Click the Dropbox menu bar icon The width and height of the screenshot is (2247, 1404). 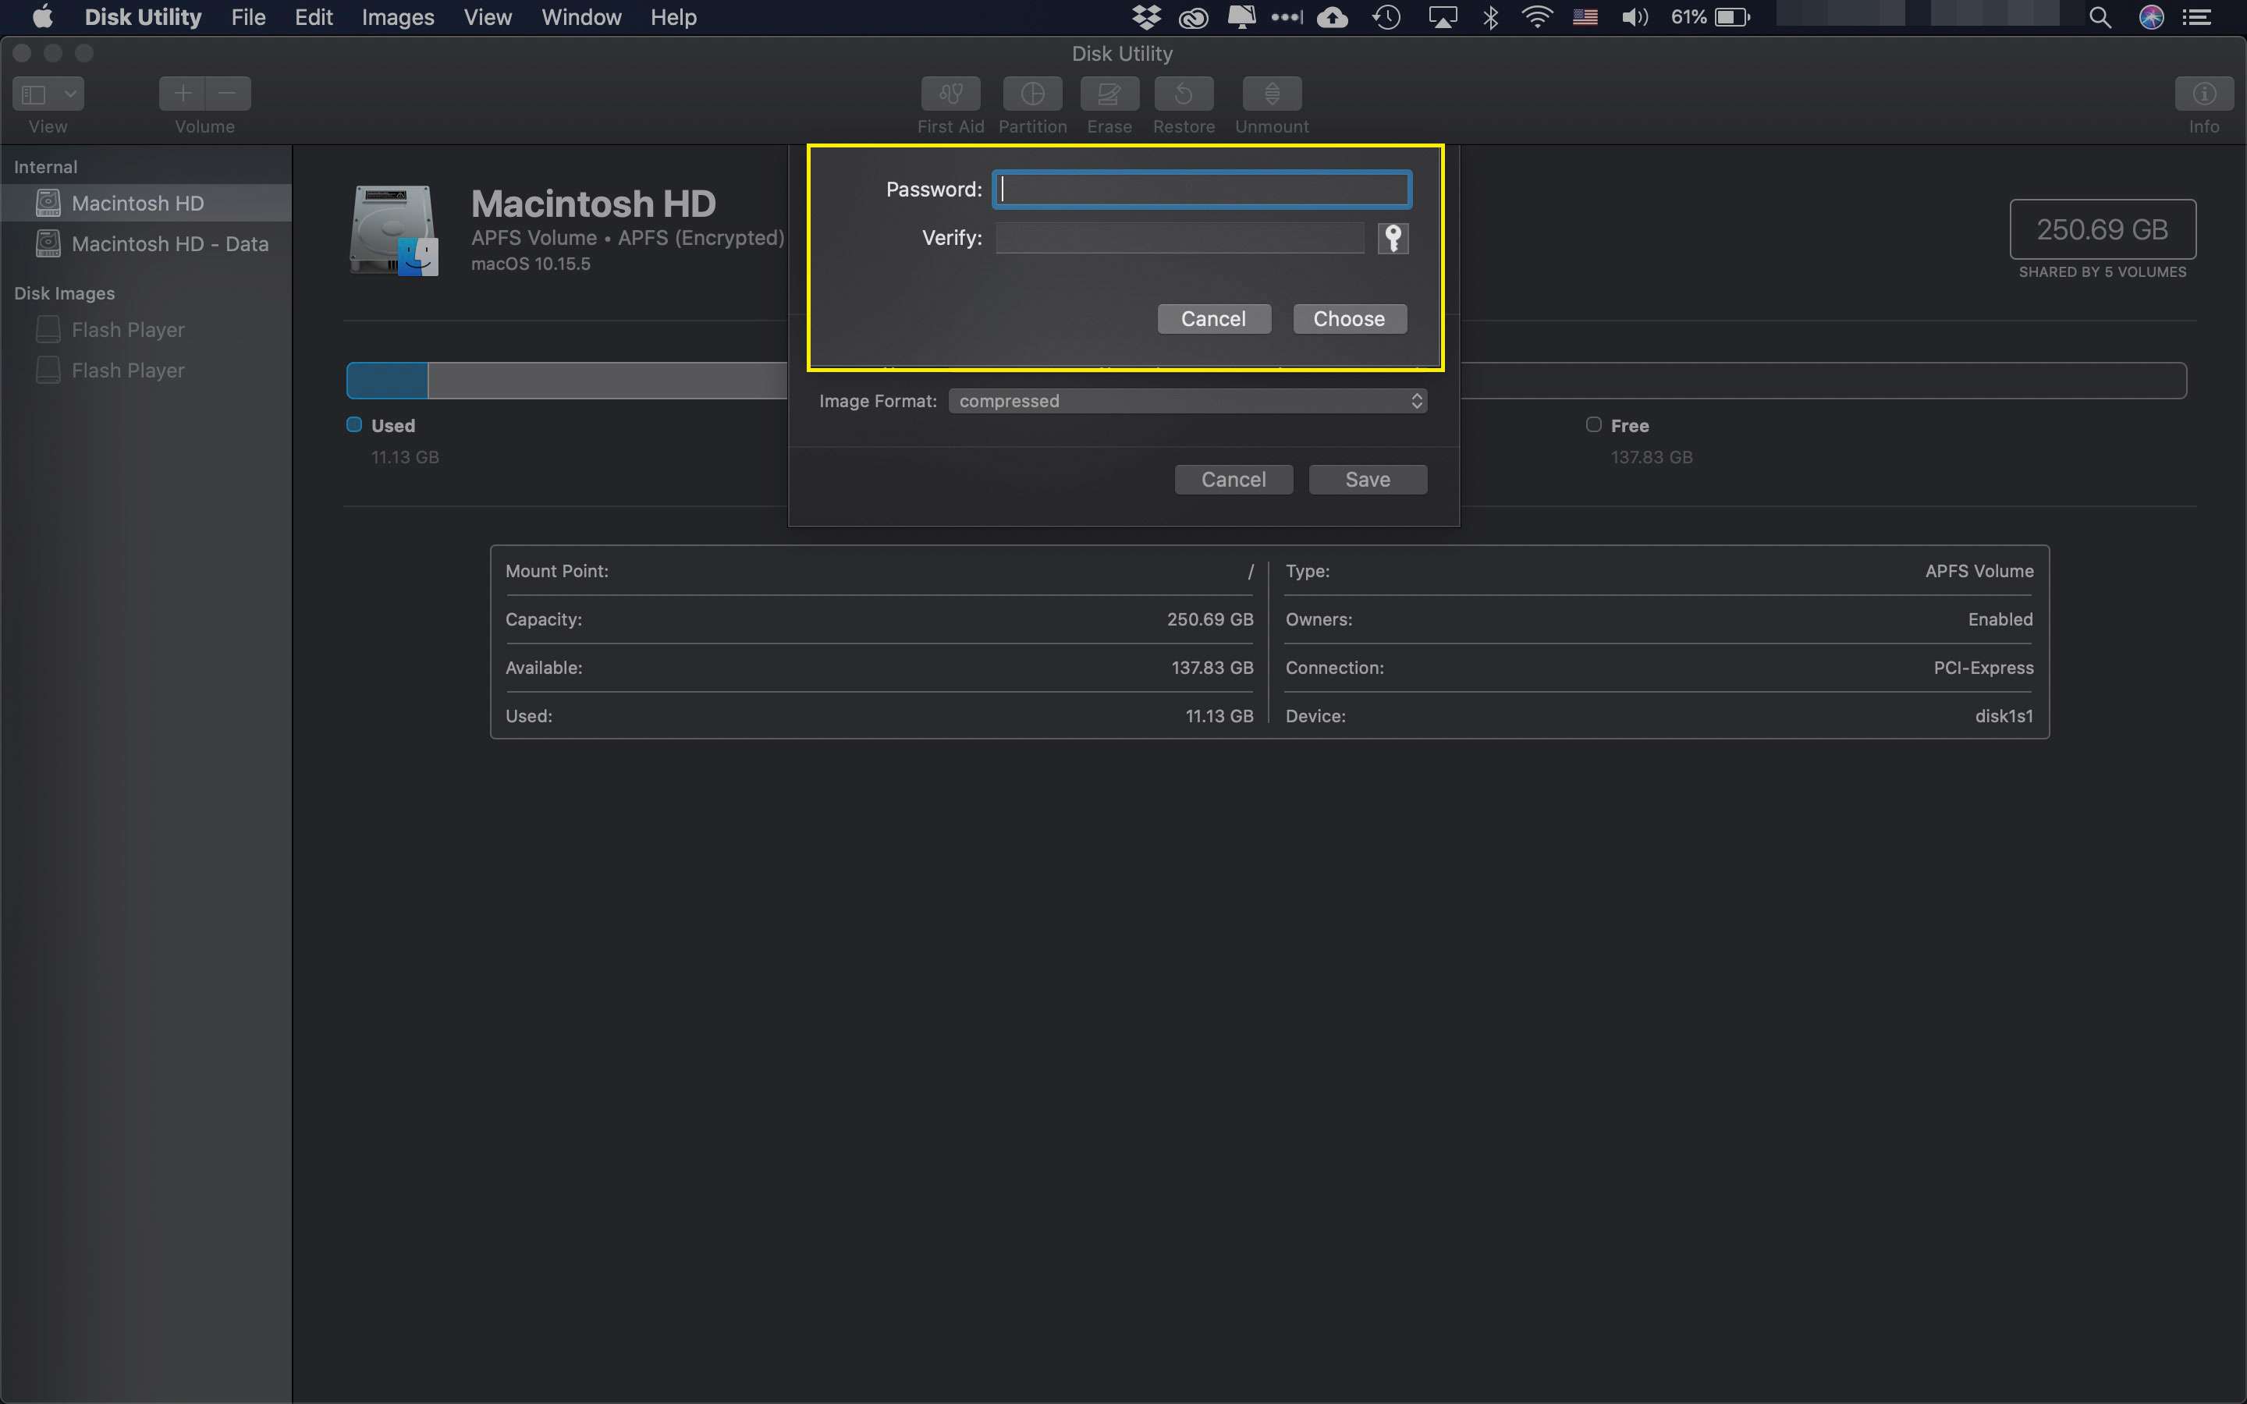(x=1147, y=16)
